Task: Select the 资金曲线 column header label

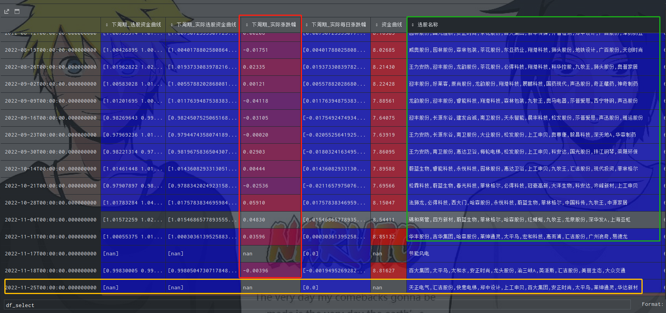Action: pos(391,25)
